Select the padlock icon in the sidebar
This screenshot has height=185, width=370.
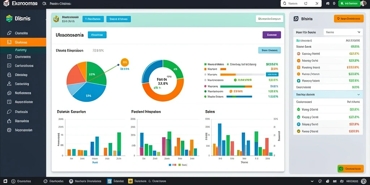tap(9, 75)
